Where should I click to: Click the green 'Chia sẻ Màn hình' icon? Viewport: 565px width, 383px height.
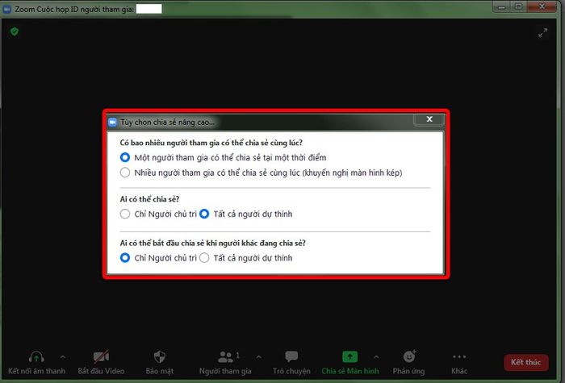349,356
